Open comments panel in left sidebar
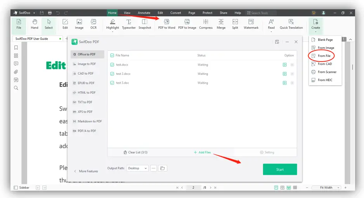Screen dimensions: 364x198 tap(16, 64)
